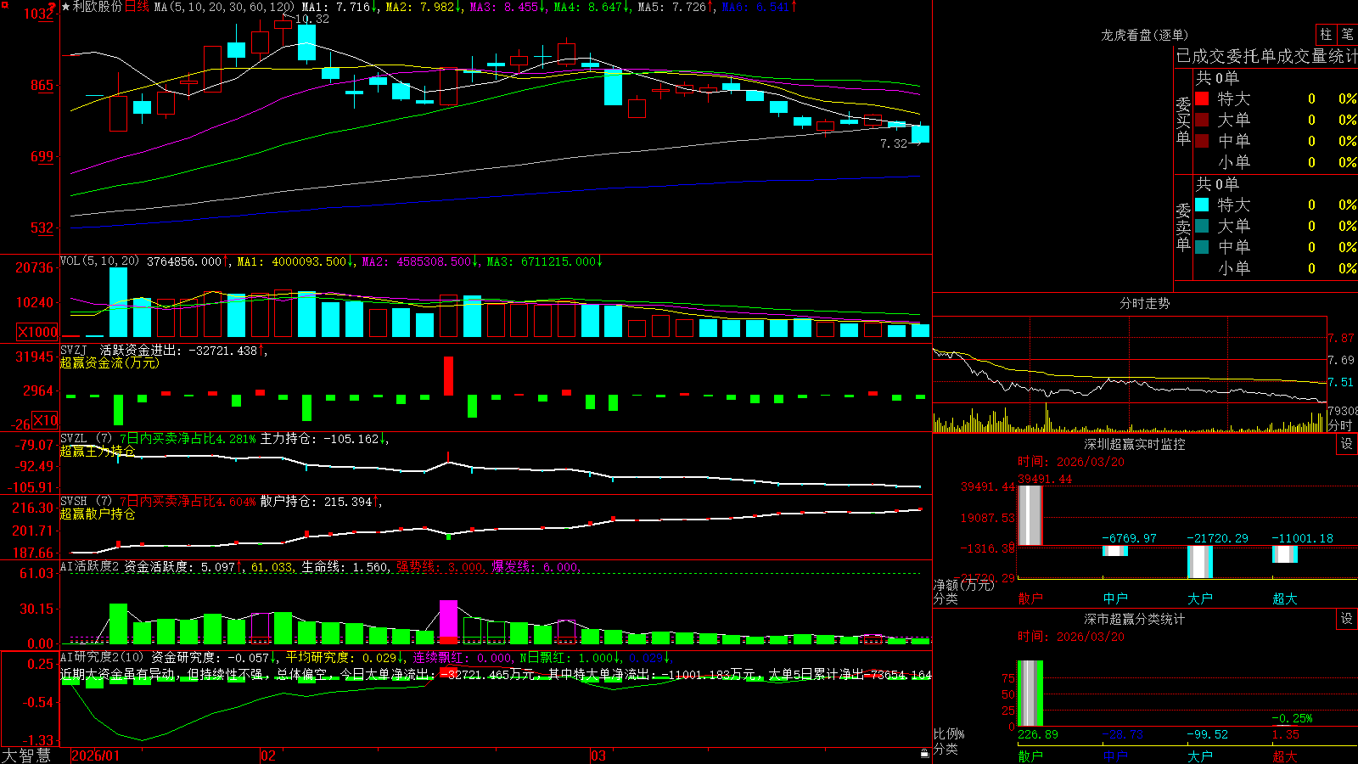The width and height of the screenshot is (1358, 764).
Task: Click the 日线 period label
Action: (x=137, y=7)
